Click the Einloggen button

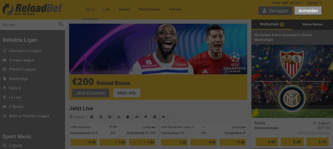275,11
